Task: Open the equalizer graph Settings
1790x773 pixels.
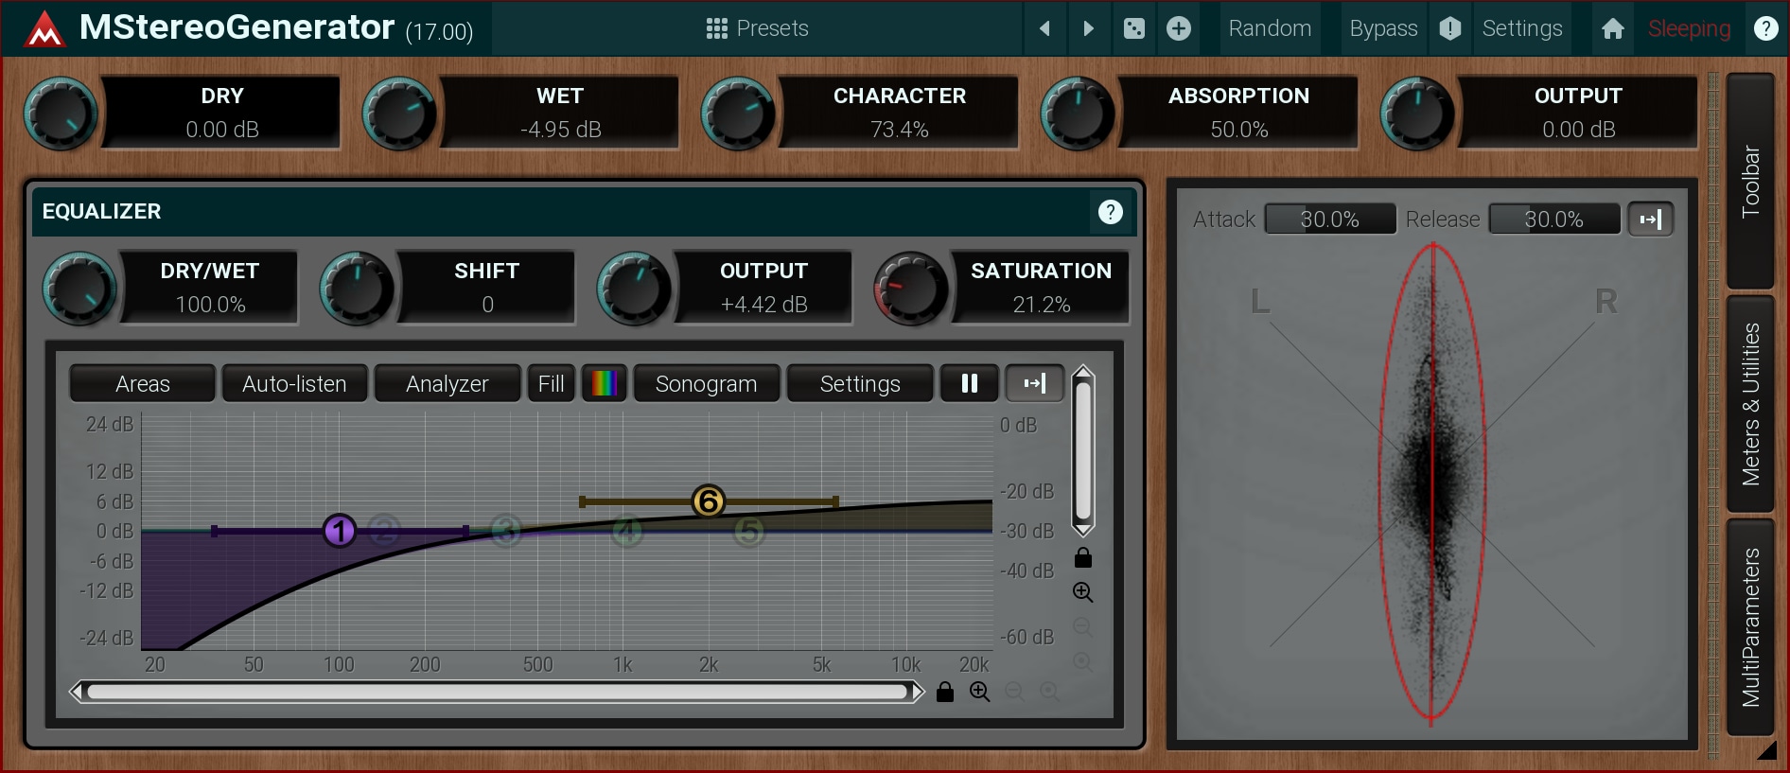Action: click(x=859, y=383)
